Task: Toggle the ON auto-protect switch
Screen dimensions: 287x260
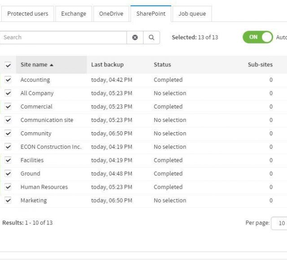Action: pos(258,37)
